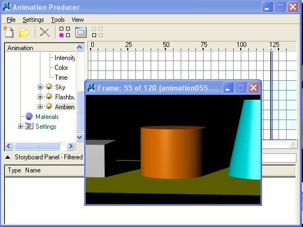Click the New animation script icon

(x=9, y=32)
